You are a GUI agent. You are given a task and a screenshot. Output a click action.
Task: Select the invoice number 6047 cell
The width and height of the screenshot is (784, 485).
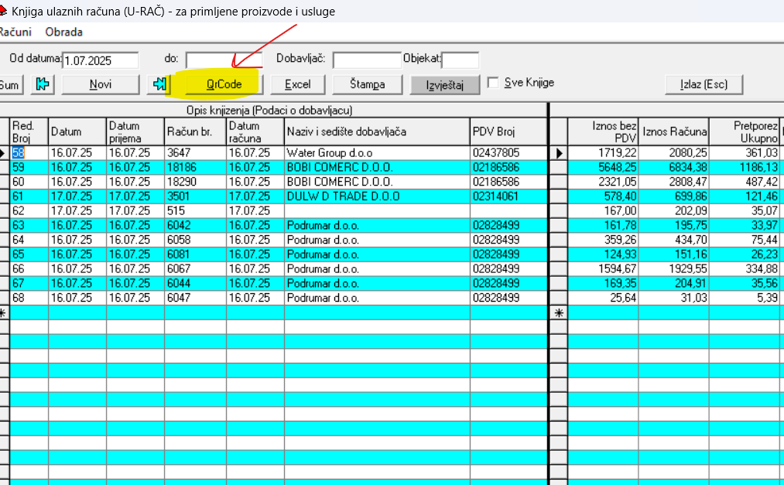(x=195, y=298)
